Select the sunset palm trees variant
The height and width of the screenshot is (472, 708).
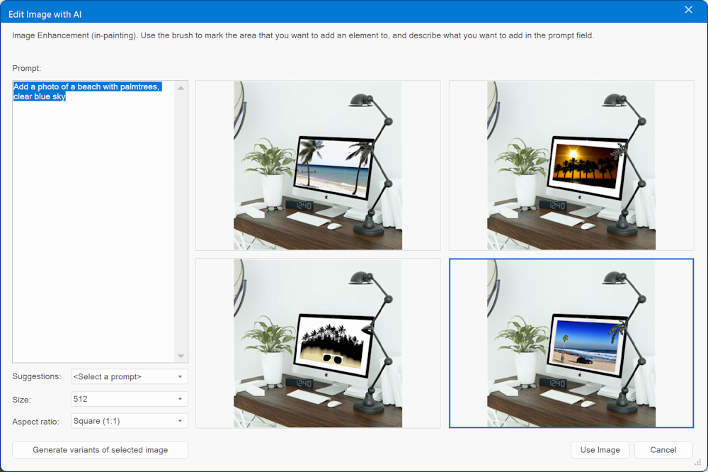(x=571, y=165)
